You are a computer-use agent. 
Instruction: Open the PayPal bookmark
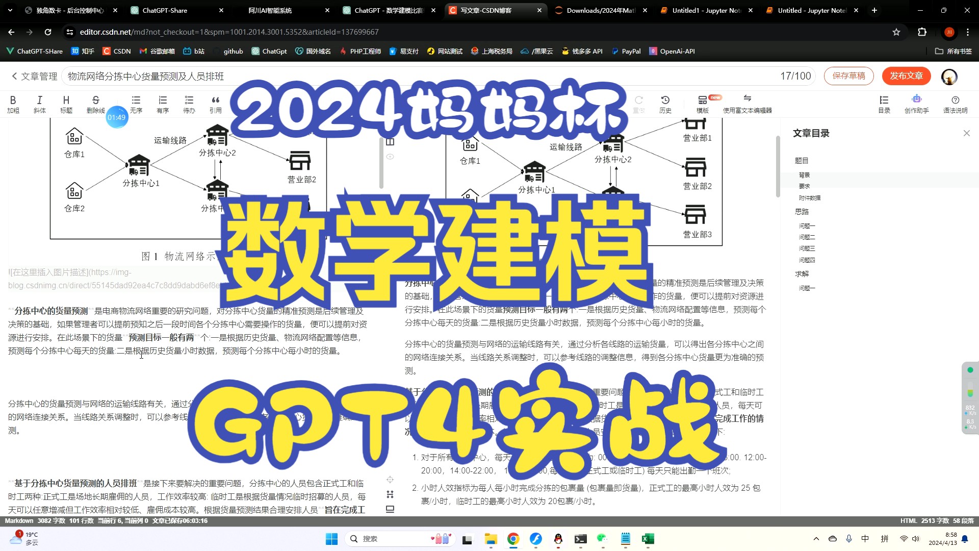(x=626, y=51)
